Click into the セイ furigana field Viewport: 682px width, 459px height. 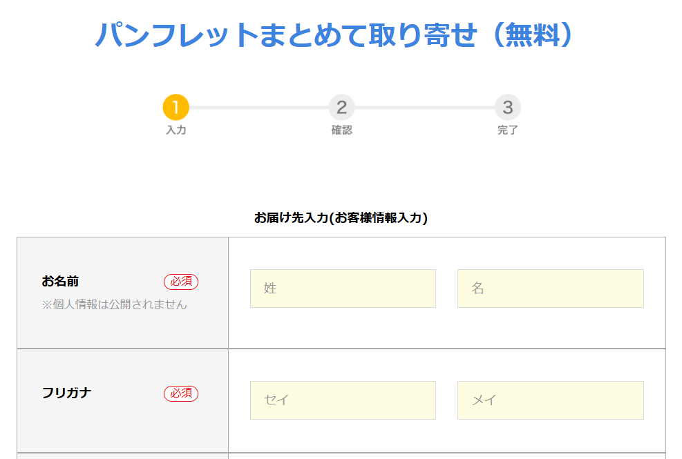343,400
